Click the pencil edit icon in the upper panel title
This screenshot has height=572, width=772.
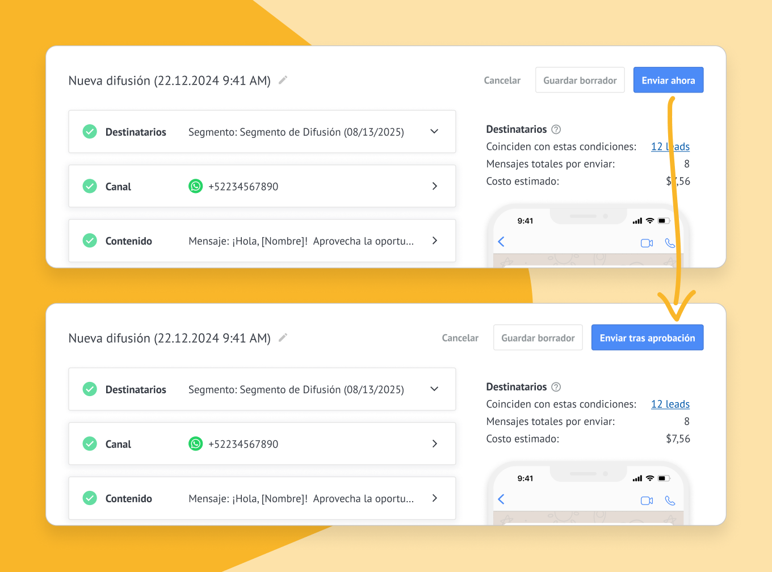283,80
